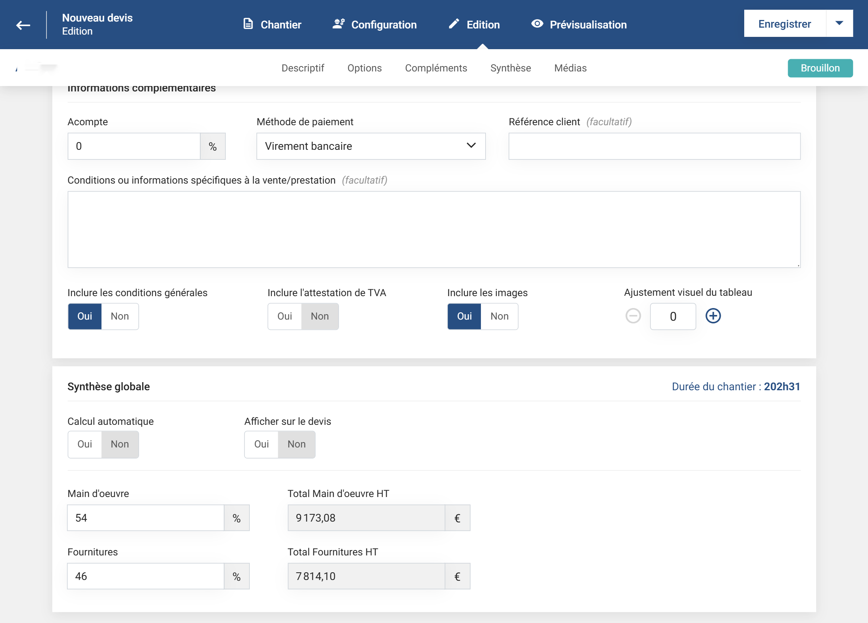Click the Enregistrer button

(784, 23)
